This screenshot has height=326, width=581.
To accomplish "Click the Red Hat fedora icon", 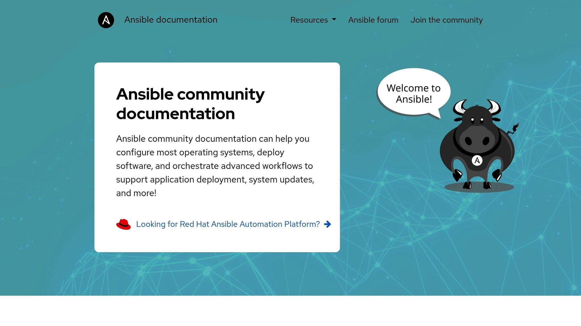I will [x=123, y=224].
